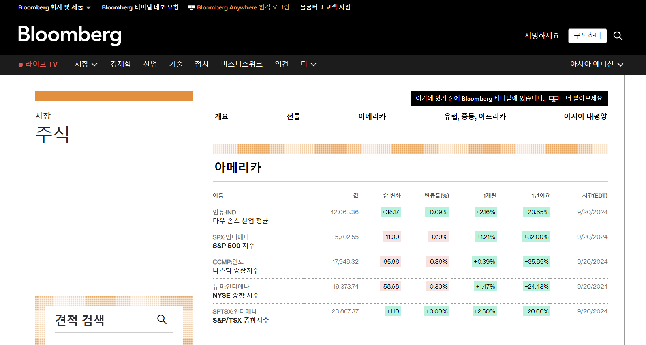Open the header search magnifier icon
Screen dimensions: 646x345
(618, 36)
